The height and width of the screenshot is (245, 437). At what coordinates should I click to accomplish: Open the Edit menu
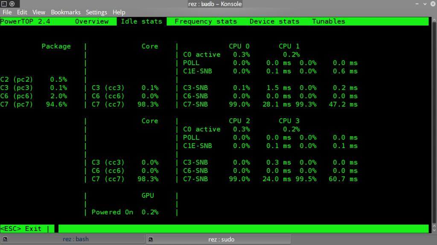click(22, 12)
